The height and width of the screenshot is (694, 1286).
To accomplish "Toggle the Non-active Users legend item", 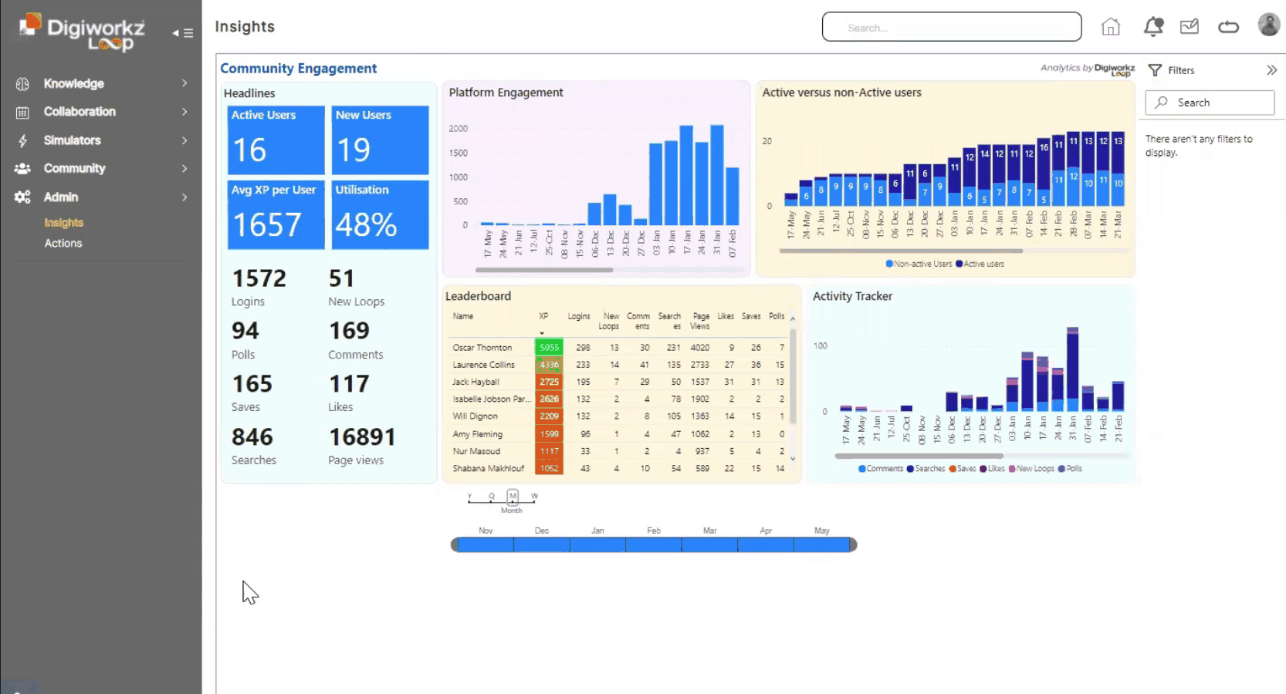I will 919,264.
